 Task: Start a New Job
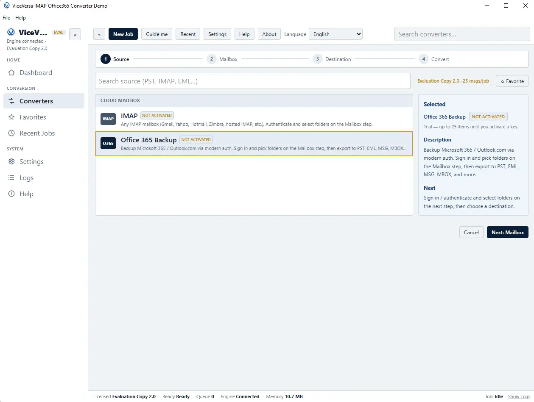point(123,34)
